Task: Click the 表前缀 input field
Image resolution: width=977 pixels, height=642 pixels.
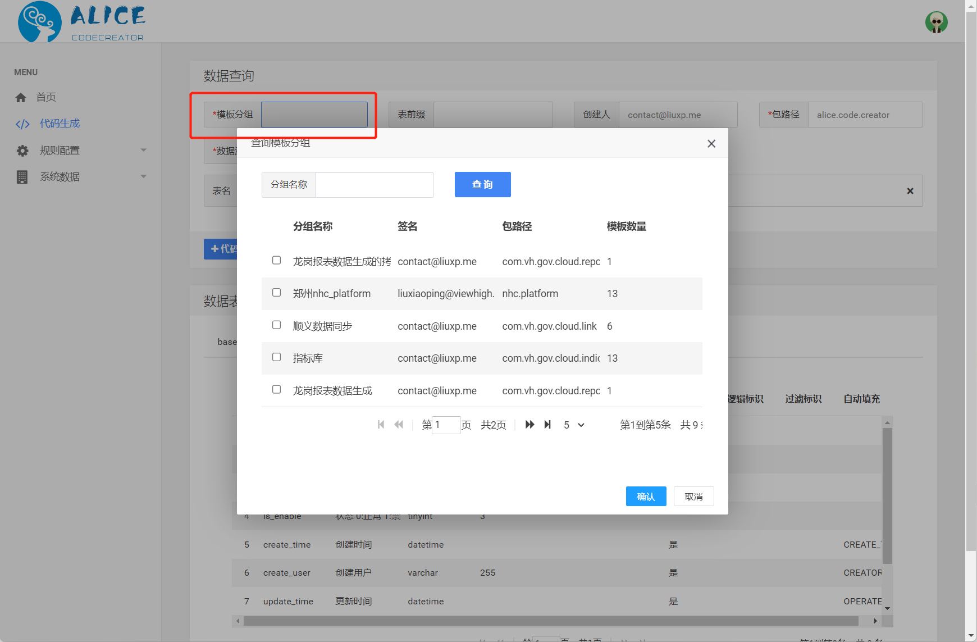Action: tap(494, 115)
